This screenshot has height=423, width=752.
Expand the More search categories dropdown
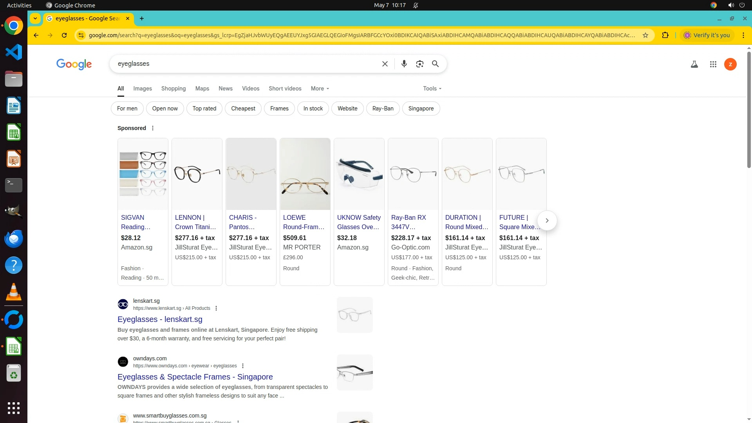click(320, 89)
